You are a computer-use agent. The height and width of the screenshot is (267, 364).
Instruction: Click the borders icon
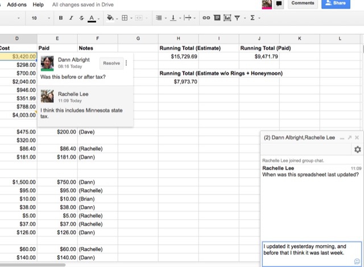point(125,18)
